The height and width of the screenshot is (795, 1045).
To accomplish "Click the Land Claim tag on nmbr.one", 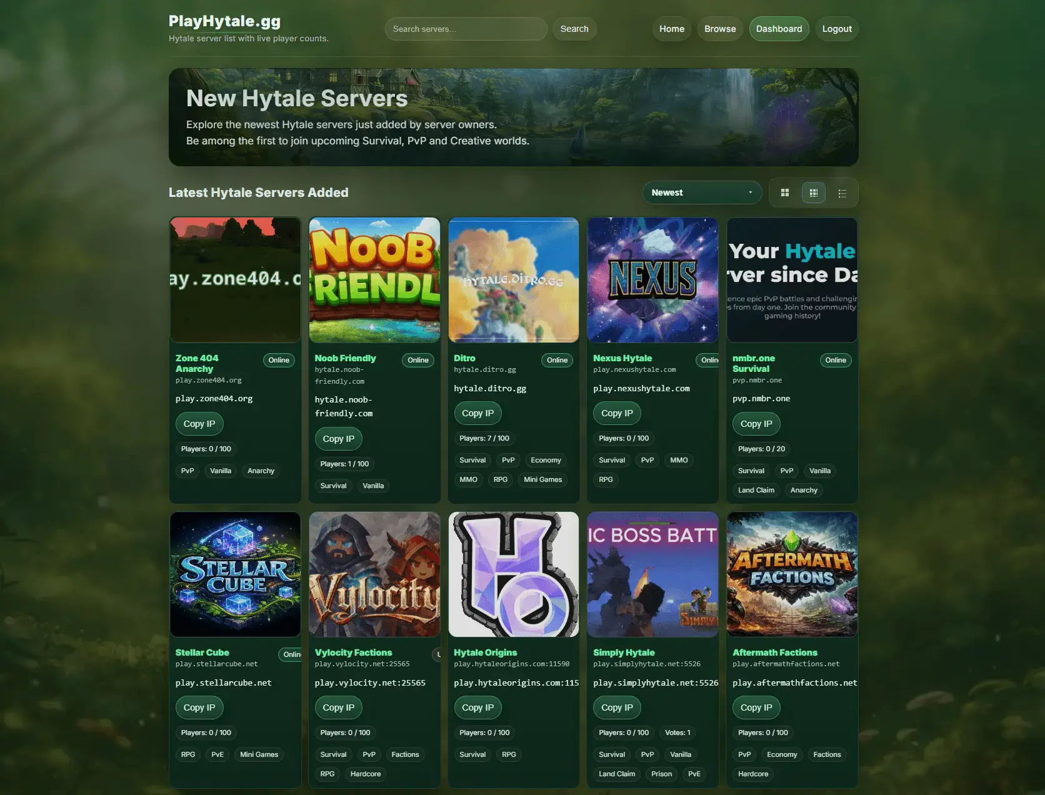I will click(756, 490).
